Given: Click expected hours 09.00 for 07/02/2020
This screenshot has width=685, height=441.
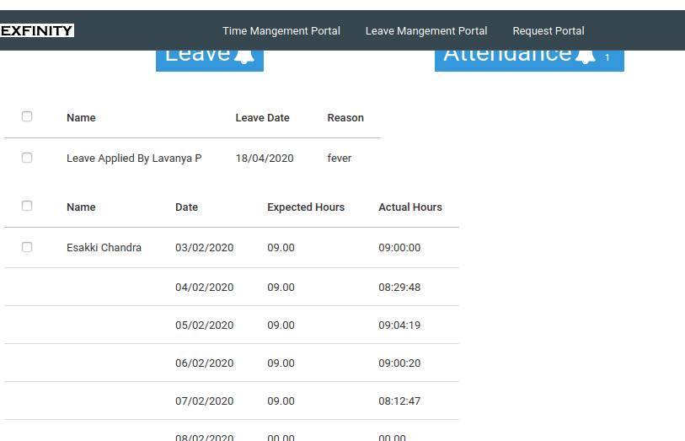Looking at the screenshot, I should tap(281, 401).
